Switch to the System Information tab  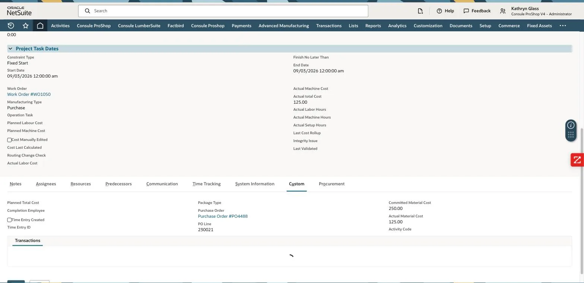tap(255, 184)
